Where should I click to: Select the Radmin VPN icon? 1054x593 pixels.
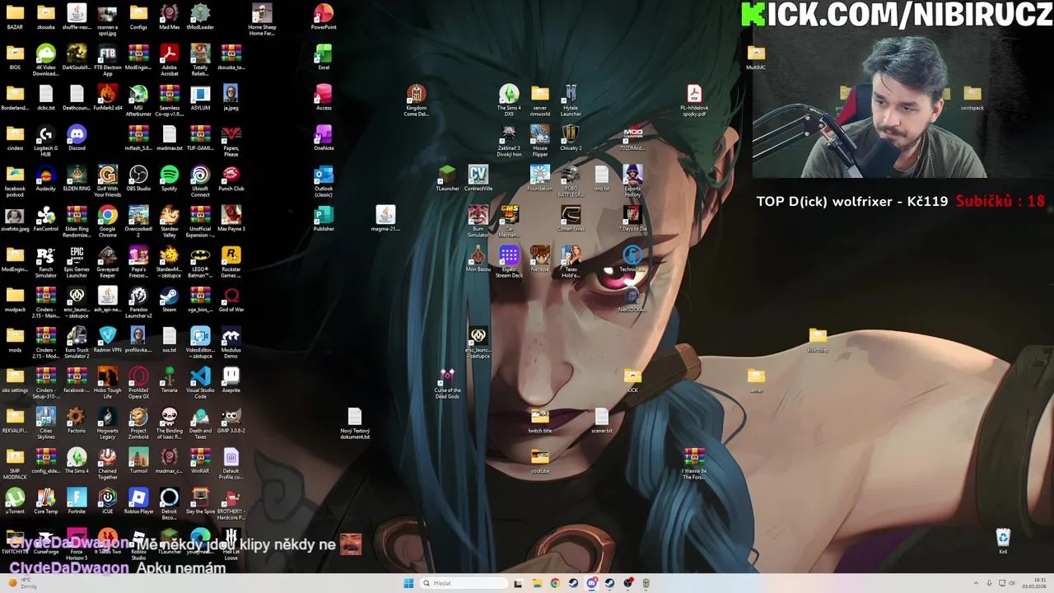(108, 339)
